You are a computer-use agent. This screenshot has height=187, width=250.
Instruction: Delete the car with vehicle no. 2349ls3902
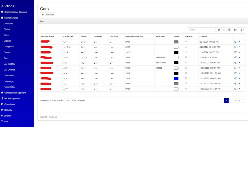coord(239,63)
